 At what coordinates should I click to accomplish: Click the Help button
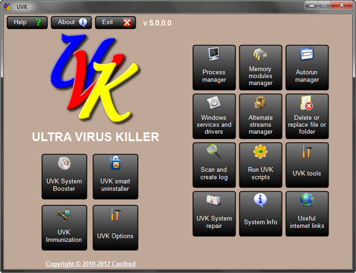27,22
